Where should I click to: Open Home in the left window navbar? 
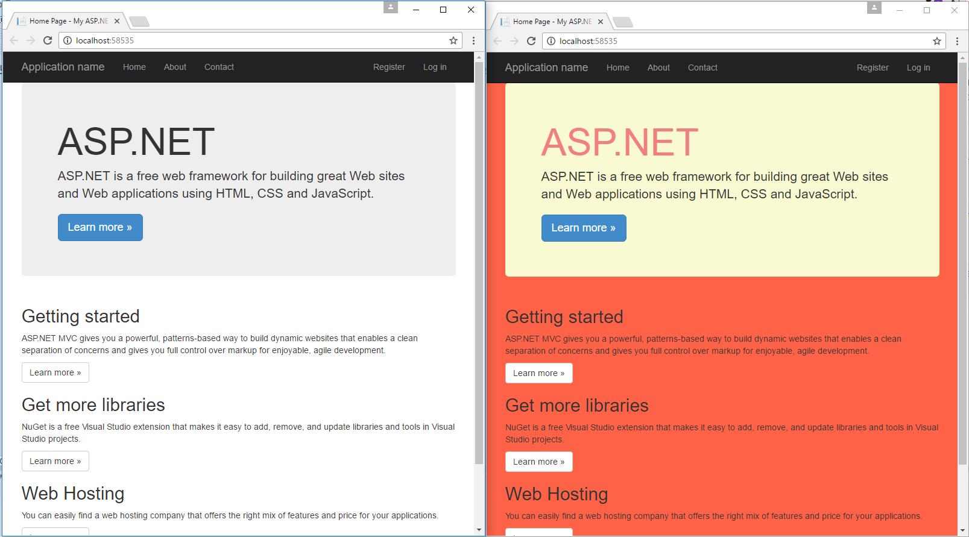pos(134,67)
